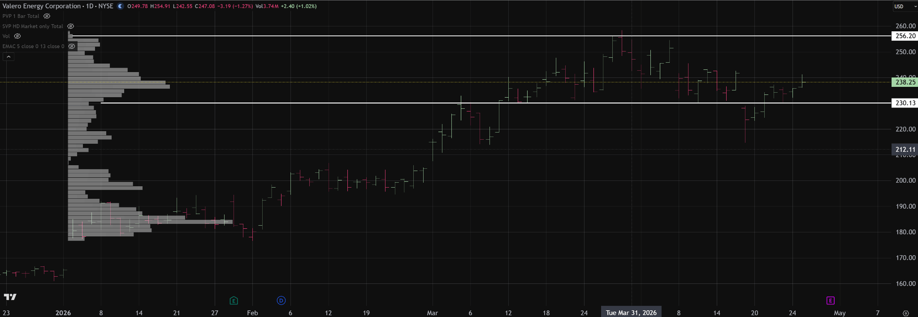Open the blue dividend D marker

pos(281,300)
